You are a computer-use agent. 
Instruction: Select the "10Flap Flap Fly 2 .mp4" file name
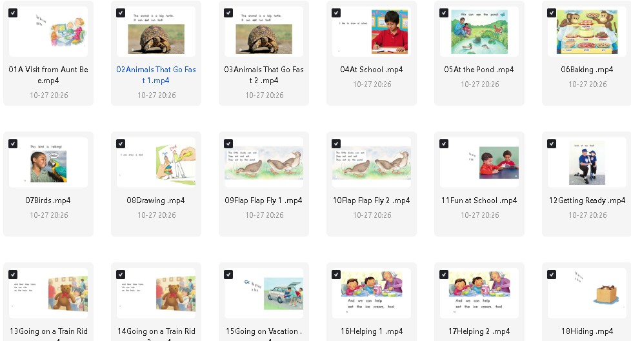coord(372,200)
